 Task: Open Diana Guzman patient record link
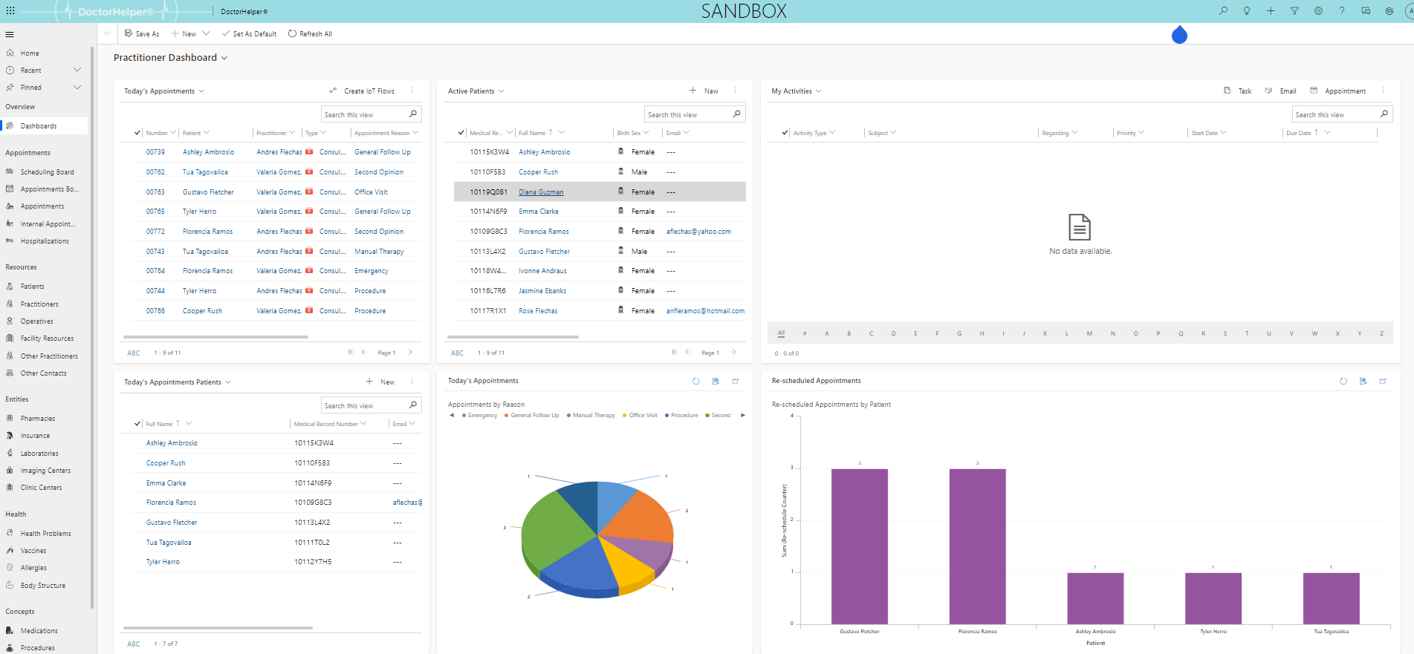coord(541,192)
